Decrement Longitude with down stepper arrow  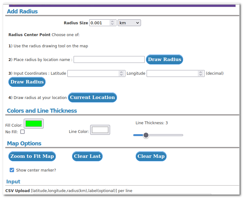coord(201,75)
